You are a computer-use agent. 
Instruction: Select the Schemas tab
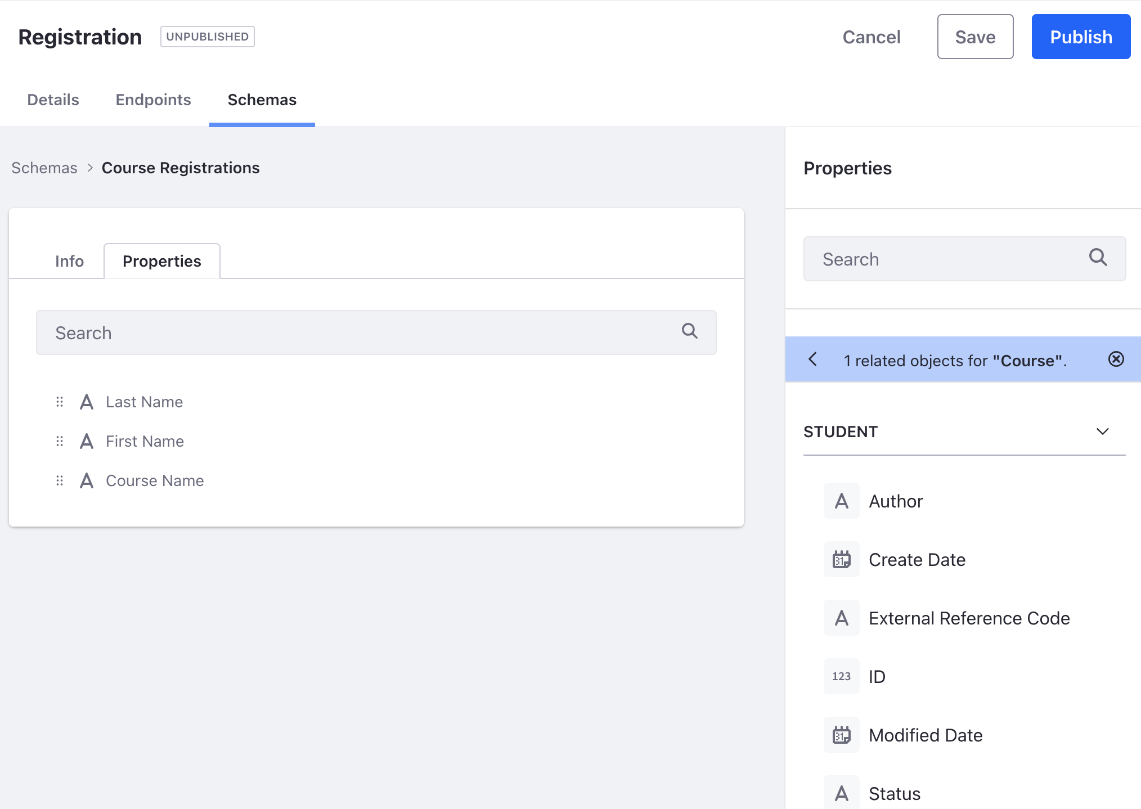coord(262,100)
